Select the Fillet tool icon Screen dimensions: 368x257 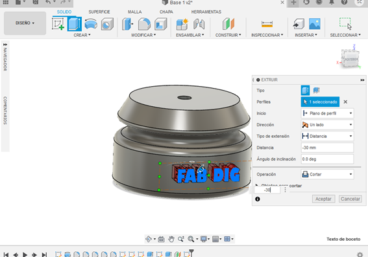144,24
